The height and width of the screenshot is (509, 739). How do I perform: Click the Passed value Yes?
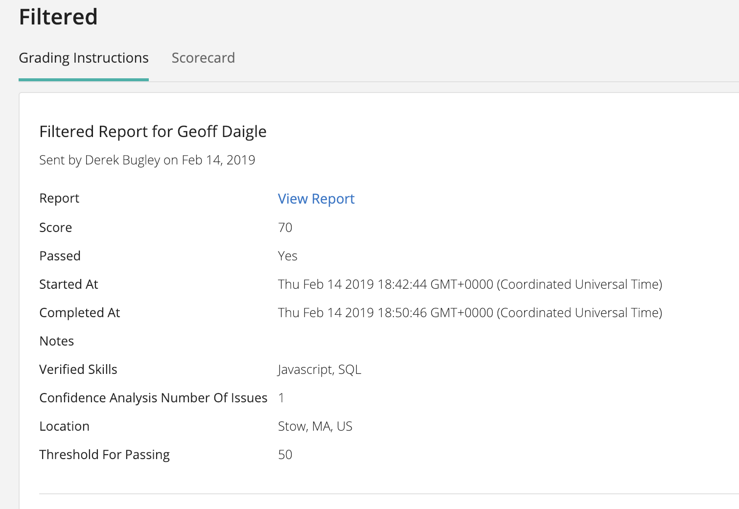[287, 256]
